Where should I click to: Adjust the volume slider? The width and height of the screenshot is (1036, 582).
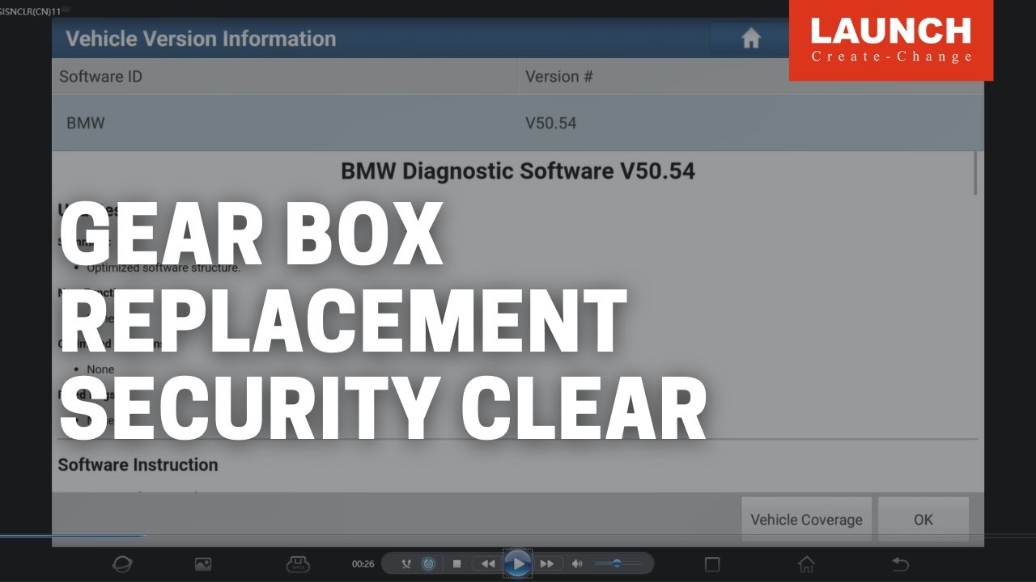click(618, 563)
